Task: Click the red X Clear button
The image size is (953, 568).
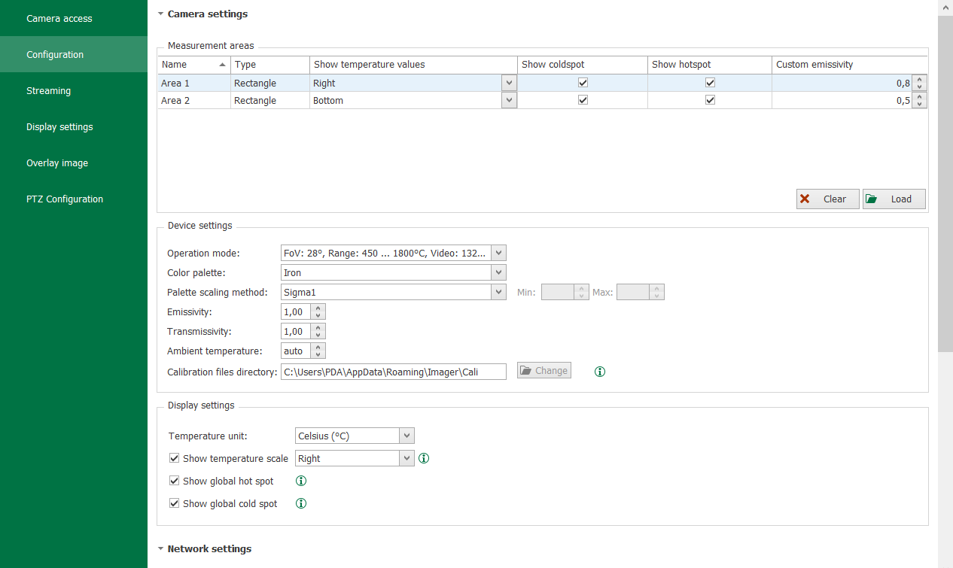Action: coord(827,199)
